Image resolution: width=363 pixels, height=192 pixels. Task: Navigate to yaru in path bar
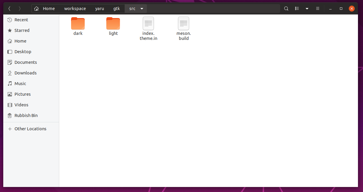click(99, 9)
